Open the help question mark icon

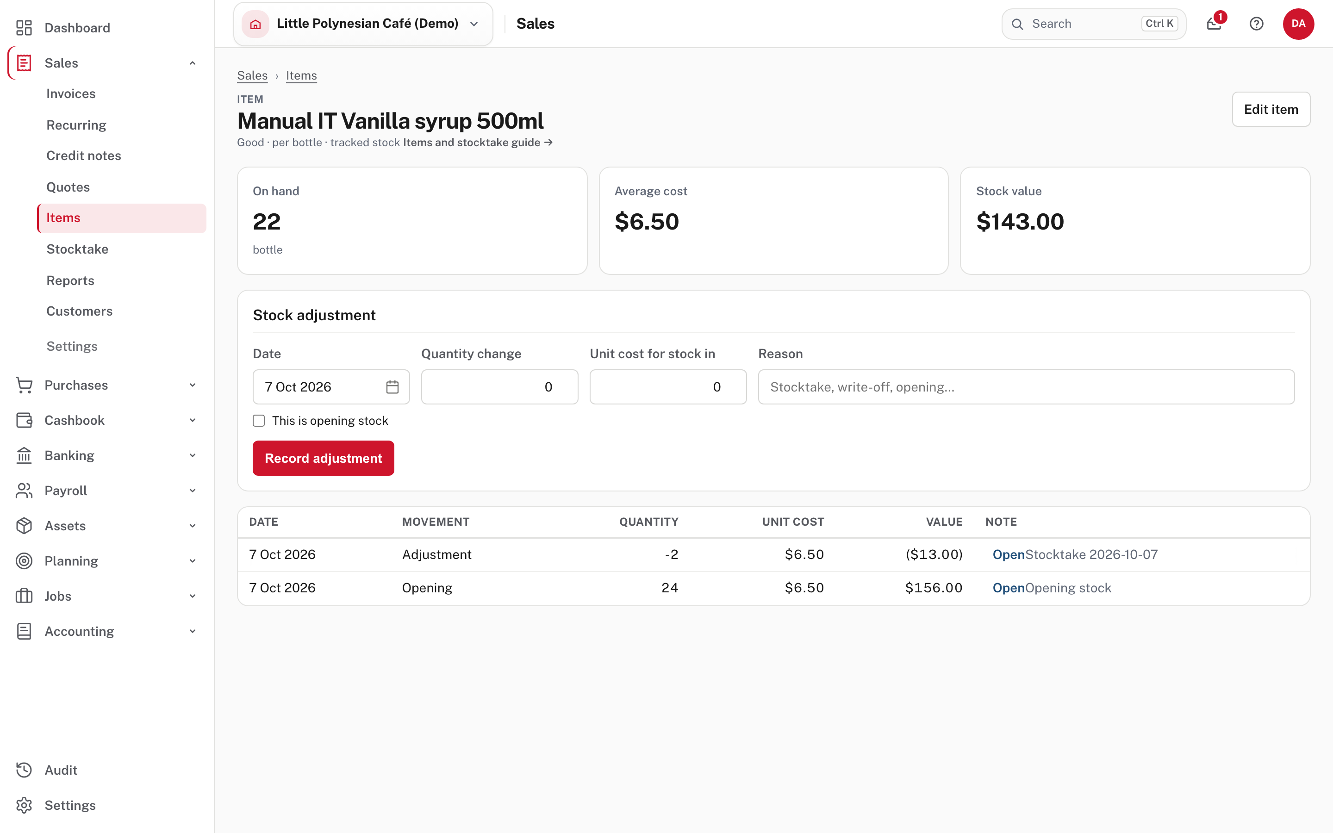tap(1257, 24)
